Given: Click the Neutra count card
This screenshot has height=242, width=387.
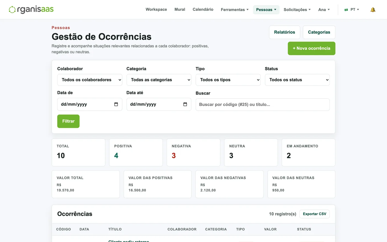Looking at the screenshot, I should tap(251, 152).
